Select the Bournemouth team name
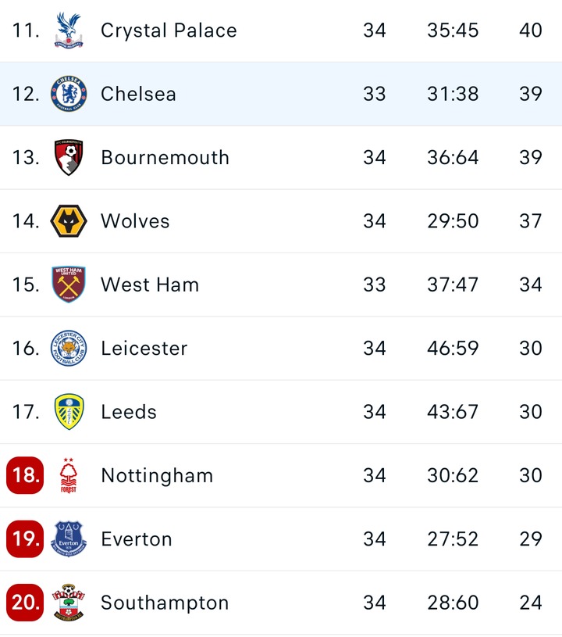This screenshot has height=637, width=562. coord(165,158)
